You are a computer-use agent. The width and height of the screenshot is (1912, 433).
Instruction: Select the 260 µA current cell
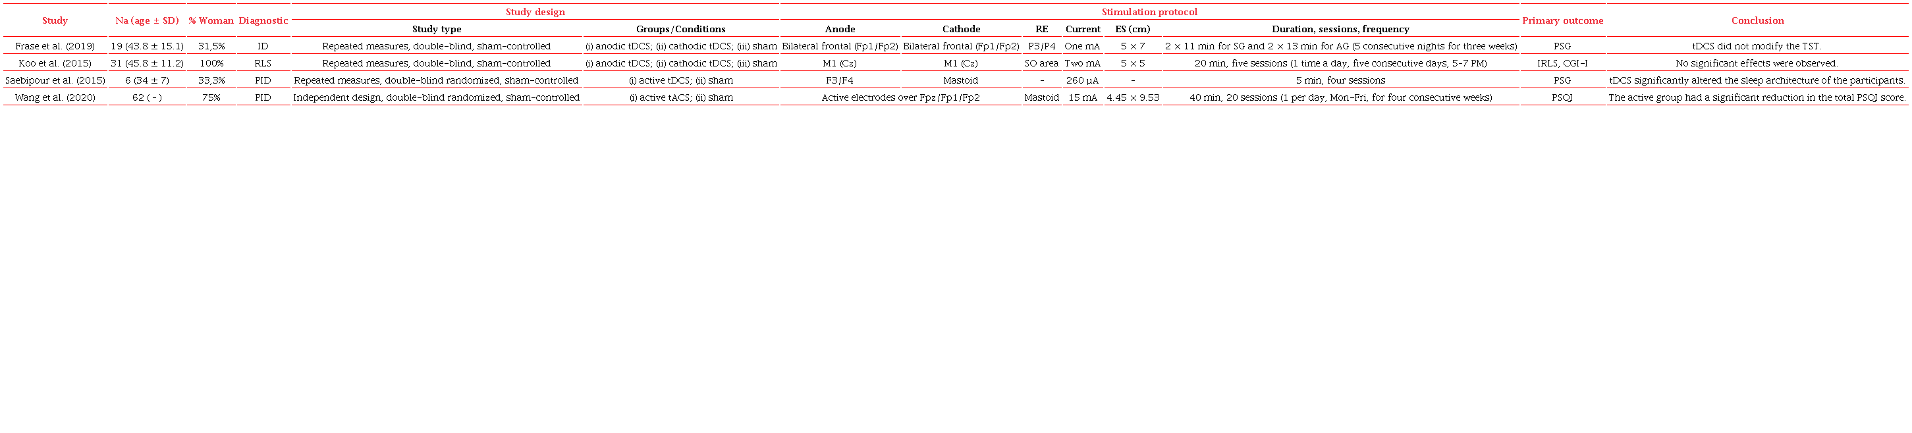pos(1082,80)
